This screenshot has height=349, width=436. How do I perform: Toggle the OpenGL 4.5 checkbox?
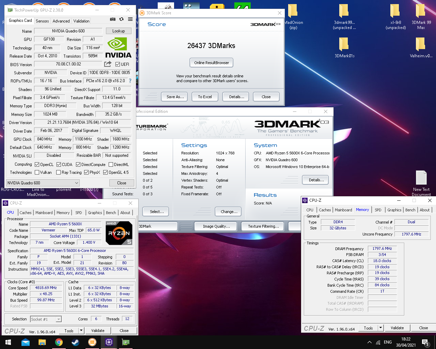coord(105,172)
